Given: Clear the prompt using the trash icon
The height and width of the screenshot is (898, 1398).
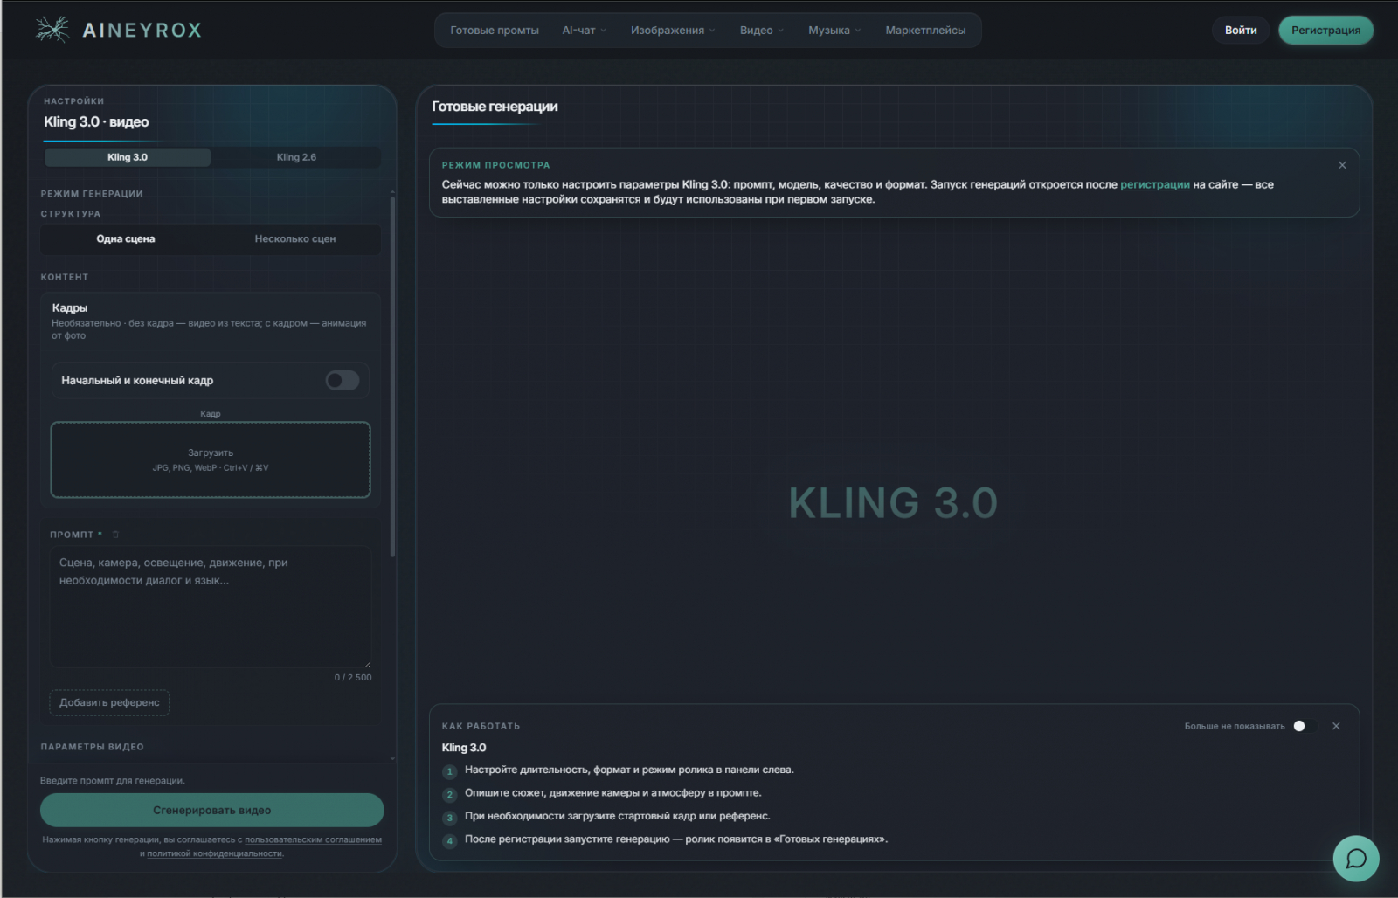Looking at the screenshot, I should pyautogui.click(x=115, y=535).
